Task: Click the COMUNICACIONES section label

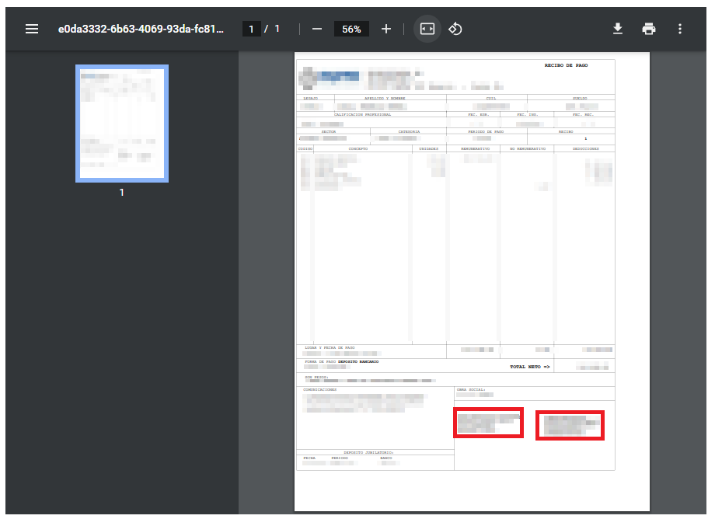Action: coord(319,389)
